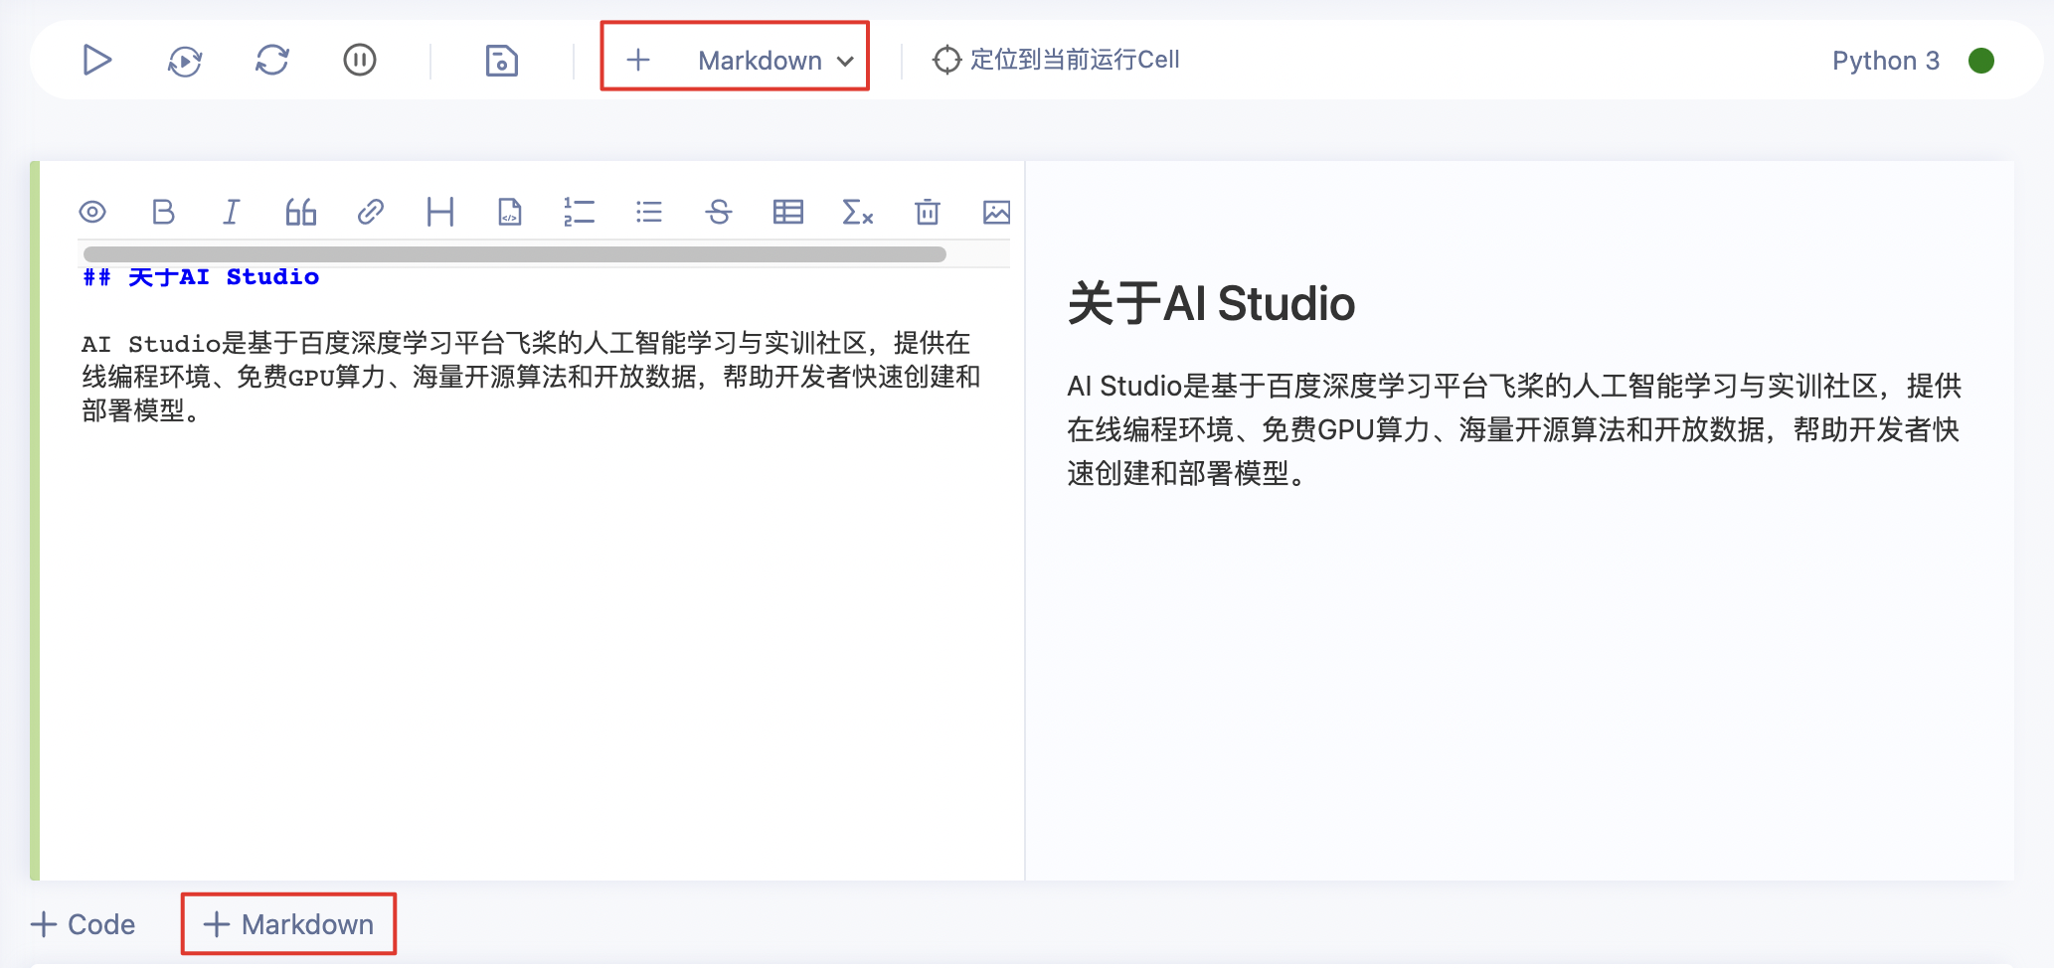This screenshot has height=968, width=2054.
Task: Click the rendered heading 关于AI Studio
Action: tap(1211, 303)
